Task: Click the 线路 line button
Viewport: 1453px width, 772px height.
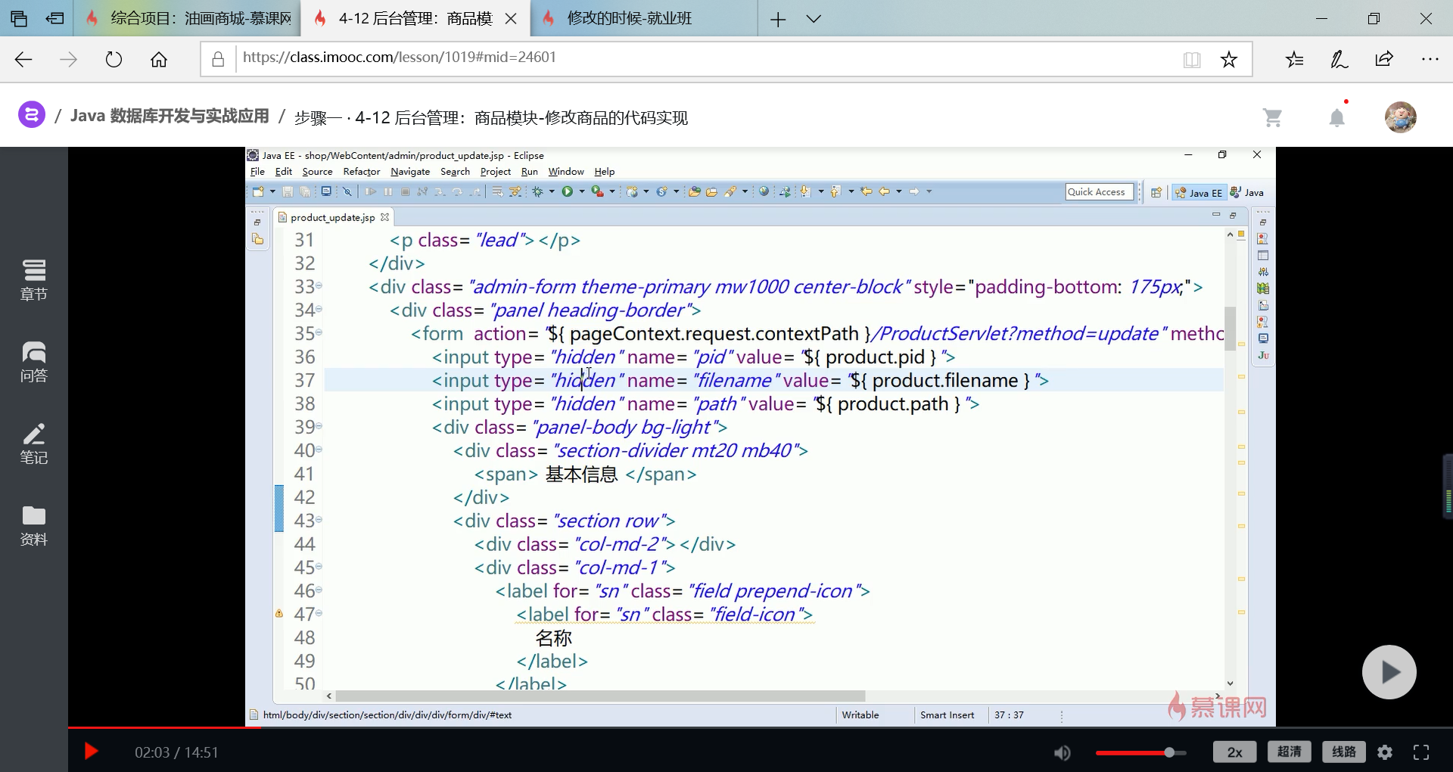Action: [x=1344, y=752]
